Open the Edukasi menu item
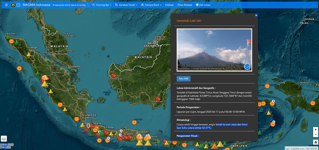This screenshot has height=150, width=319. point(169,5)
